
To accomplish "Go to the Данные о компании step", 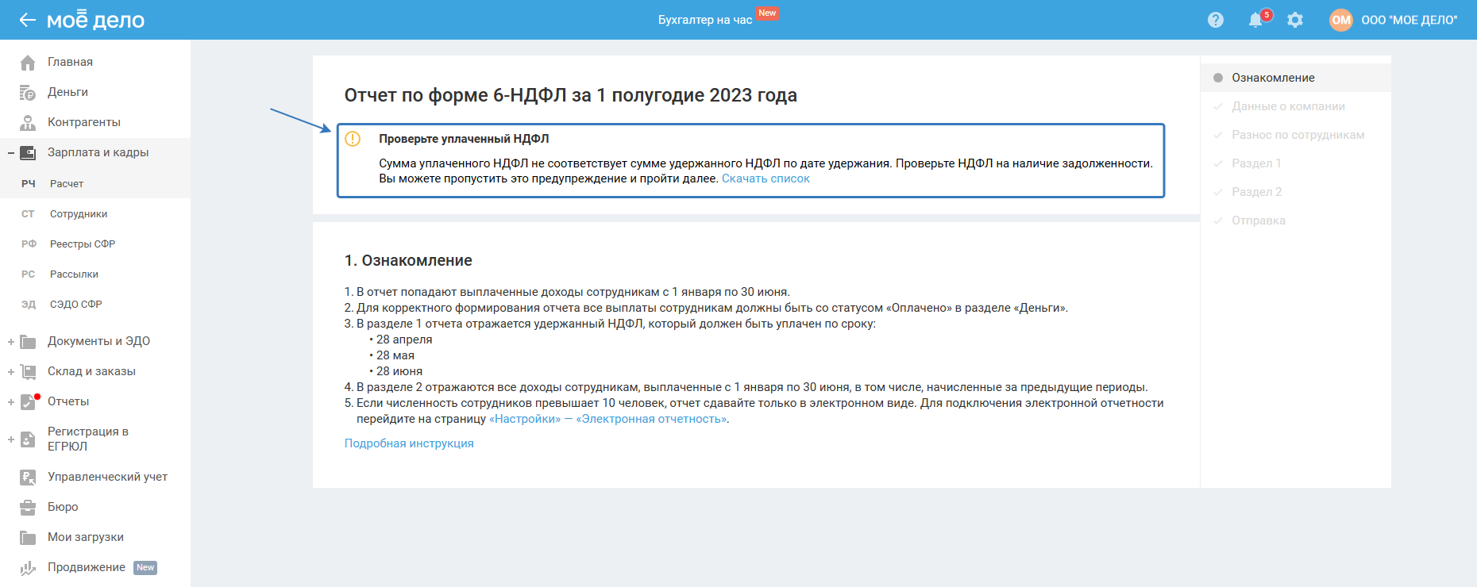I will [x=1288, y=106].
